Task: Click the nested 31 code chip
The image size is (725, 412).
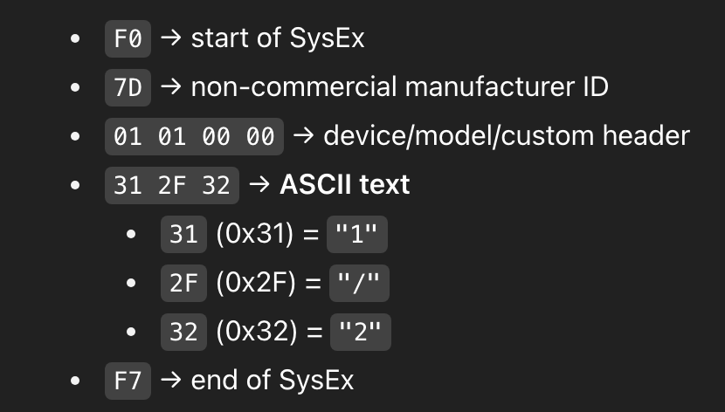Action: (x=183, y=234)
